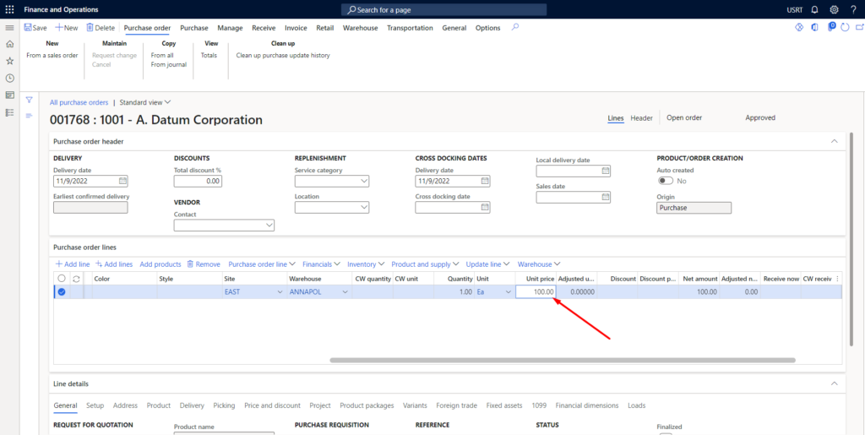The width and height of the screenshot is (865, 435).
Task: Open the Sales date calendar picker
Action: click(x=605, y=197)
